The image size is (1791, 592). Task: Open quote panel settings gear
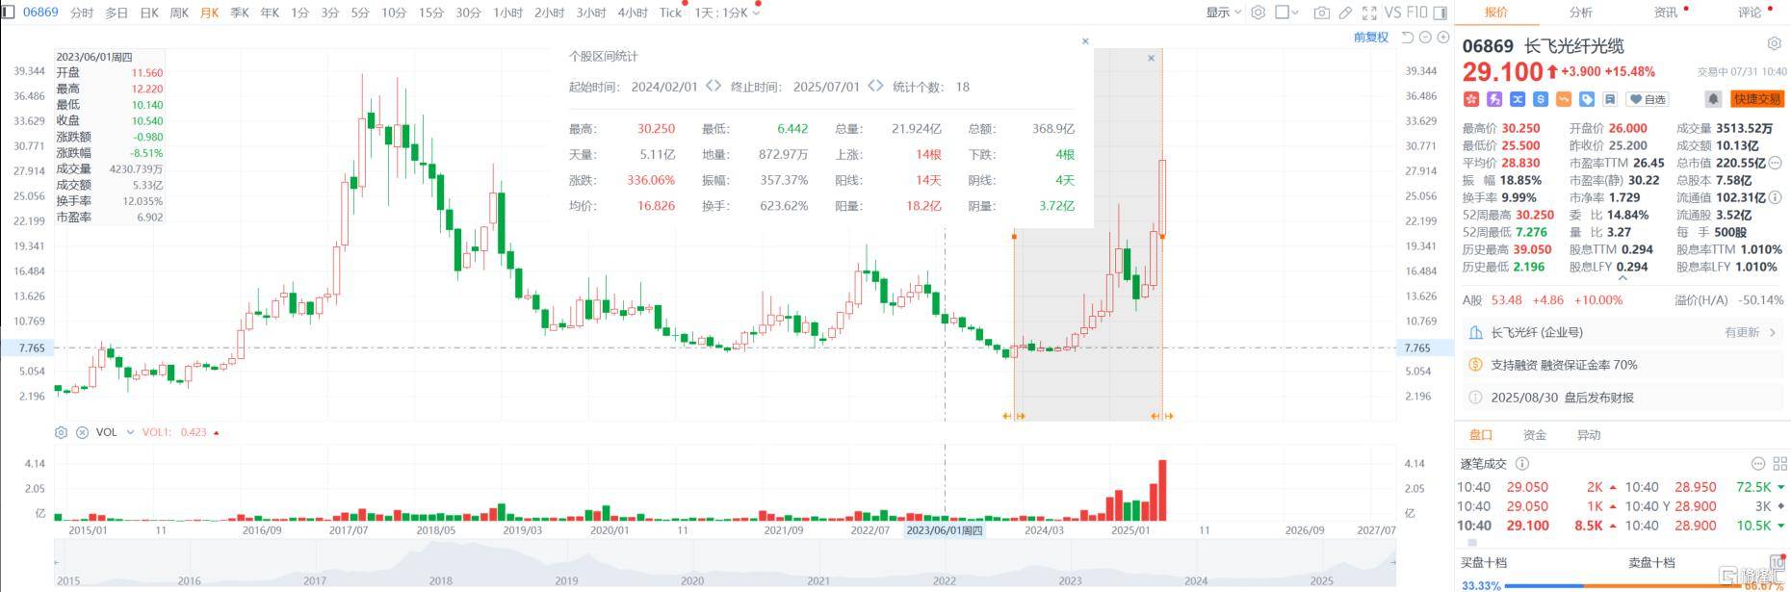tap(1774, 44)
